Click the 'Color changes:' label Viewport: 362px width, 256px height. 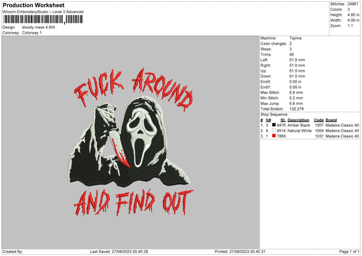[273, 43]
